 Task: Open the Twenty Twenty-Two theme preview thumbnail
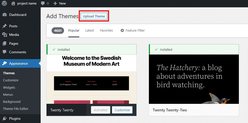tap(194, 79)
